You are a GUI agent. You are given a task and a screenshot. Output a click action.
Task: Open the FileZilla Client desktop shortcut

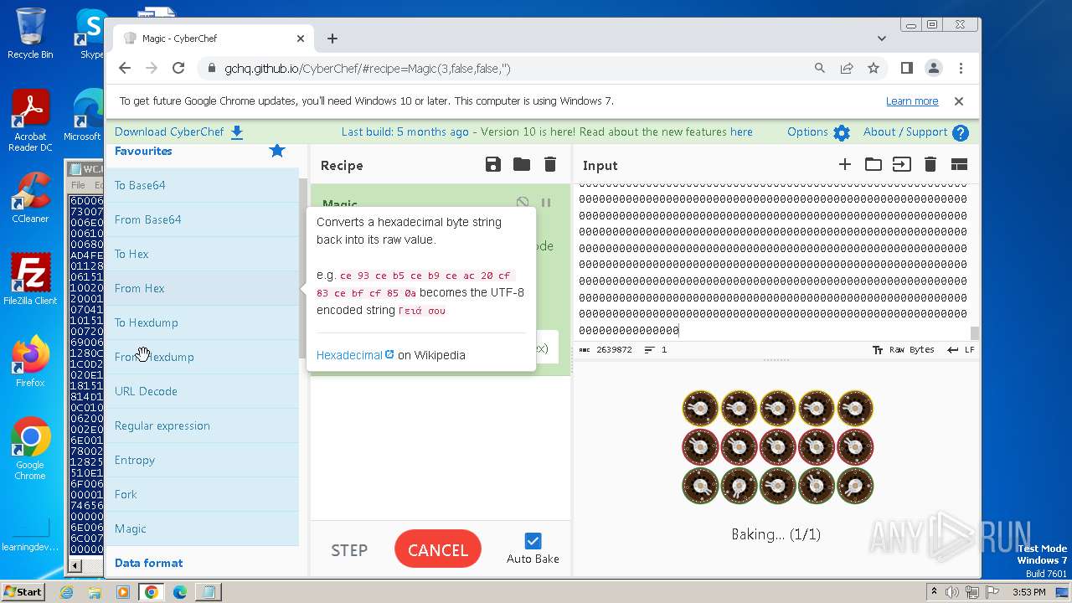click(30, 280)
